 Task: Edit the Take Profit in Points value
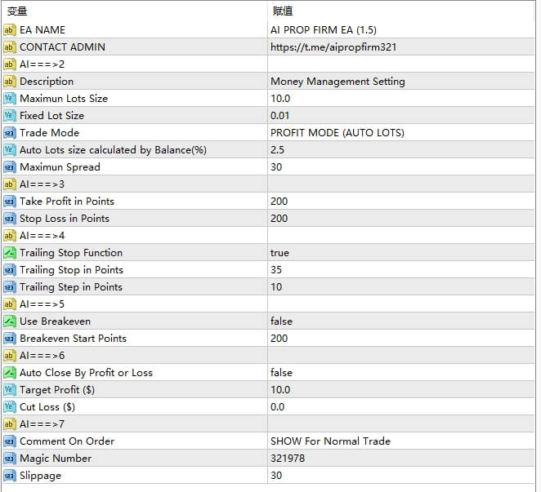click(279, 202)
